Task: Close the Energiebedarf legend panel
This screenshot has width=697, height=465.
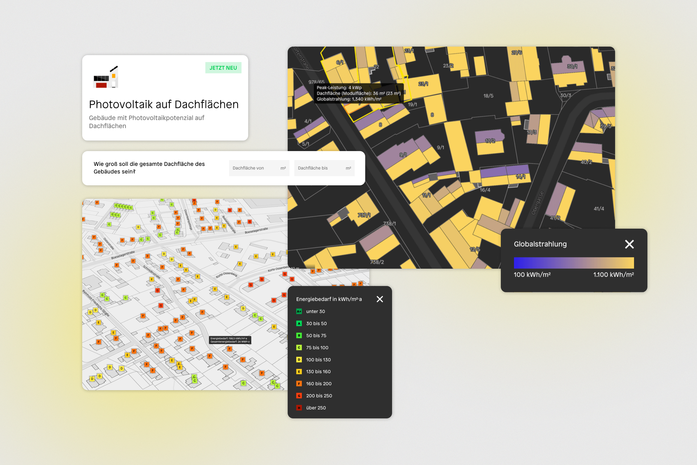Action: [x=380, y=299]
